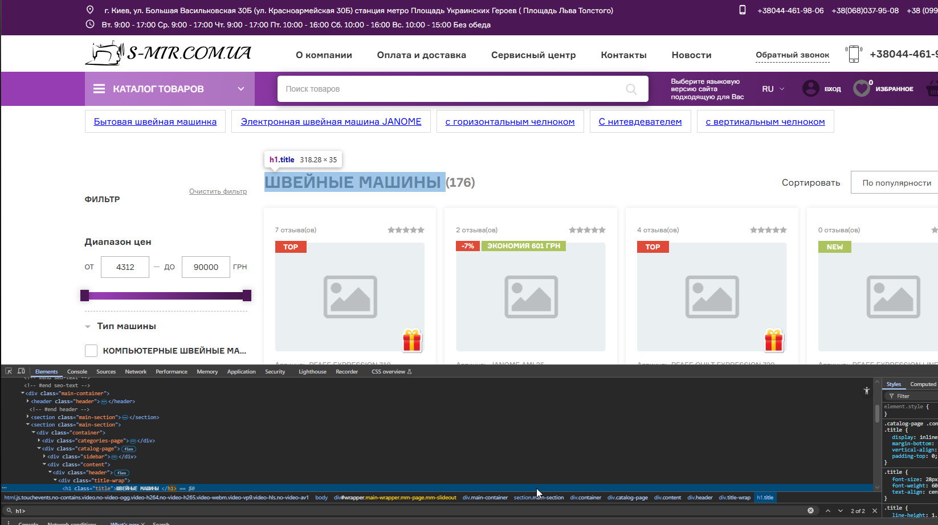
Task: Click the location pin icon by the address
Action: point(90,10)
